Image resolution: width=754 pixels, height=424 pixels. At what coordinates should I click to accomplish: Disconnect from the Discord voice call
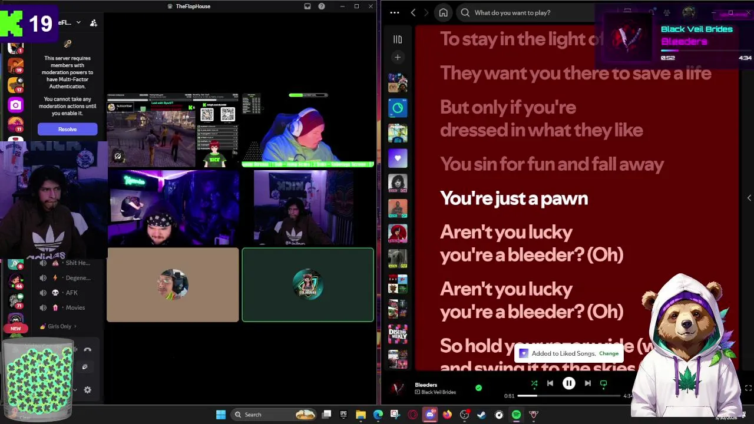click(x=88, y=350)
